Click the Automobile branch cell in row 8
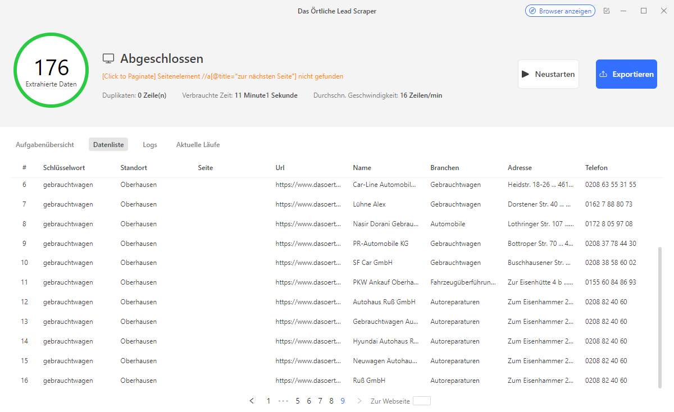Viewport: 674px width, 412px height. (448, 224)
